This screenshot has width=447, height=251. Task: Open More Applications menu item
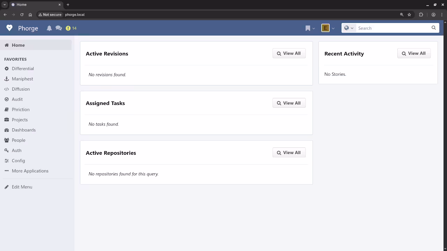tap(30, 171)
